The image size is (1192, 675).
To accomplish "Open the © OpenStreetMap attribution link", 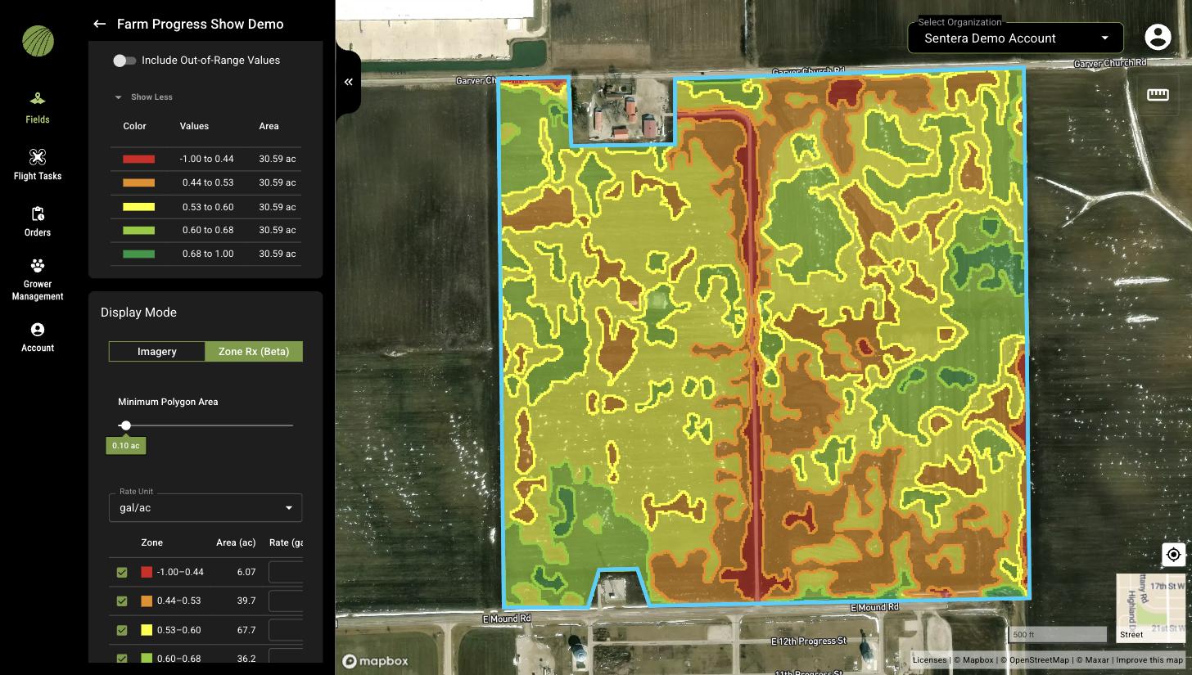I will coord(1035,660).
